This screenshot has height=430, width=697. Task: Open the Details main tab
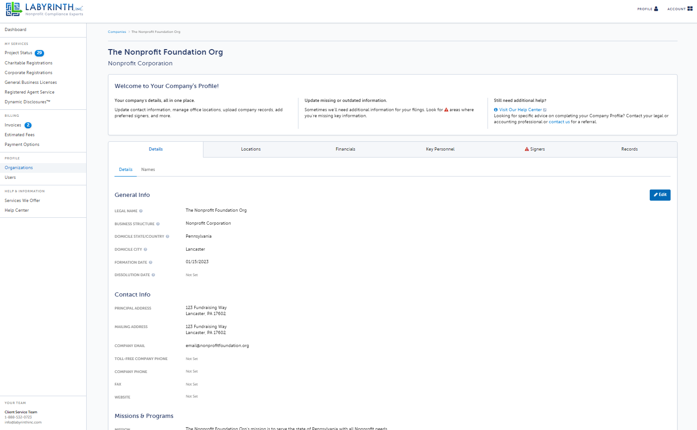pos(156,149)
